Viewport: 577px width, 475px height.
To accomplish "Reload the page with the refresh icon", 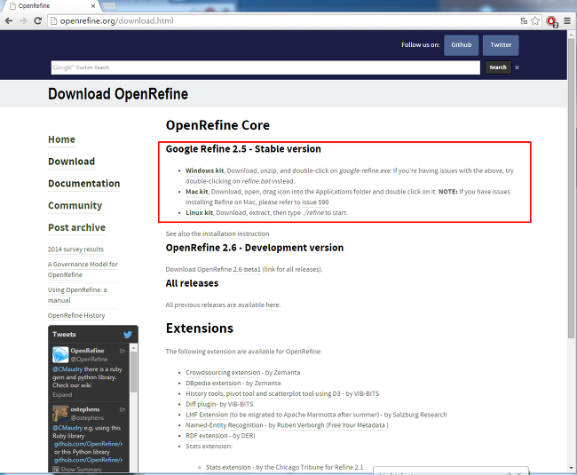I will [x=37, y=20].
